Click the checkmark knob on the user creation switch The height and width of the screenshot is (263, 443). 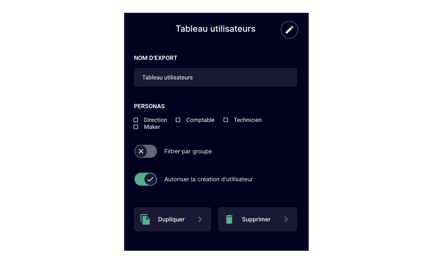tap(150, 179)
